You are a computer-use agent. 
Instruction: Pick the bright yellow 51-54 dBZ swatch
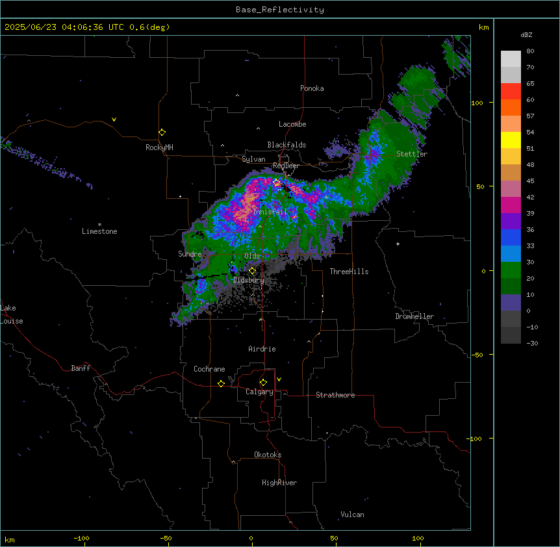(511, 140)
